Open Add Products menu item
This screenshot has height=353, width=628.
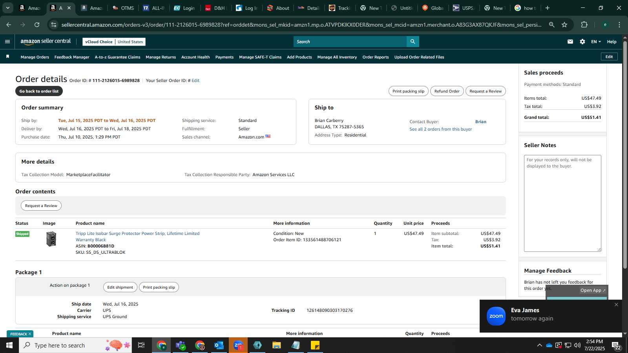pyautogui.click(x=299, y=57)
